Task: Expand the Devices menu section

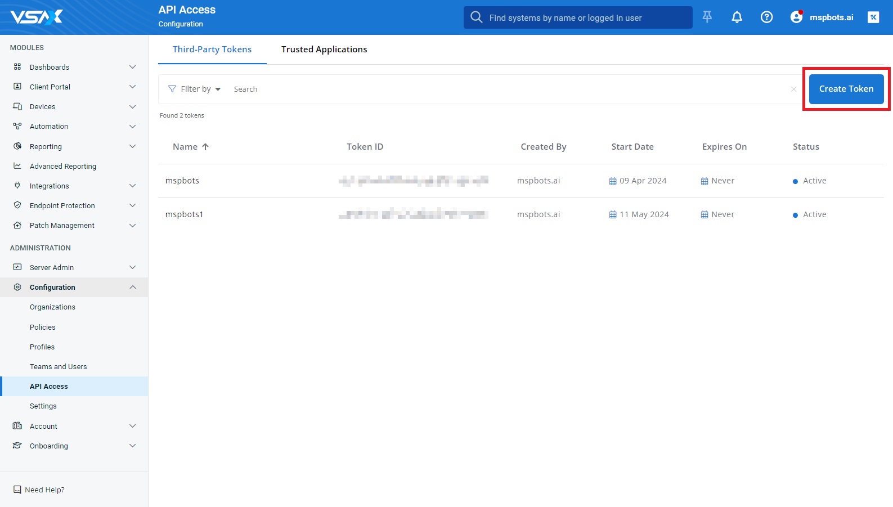Action: [132, 107]
